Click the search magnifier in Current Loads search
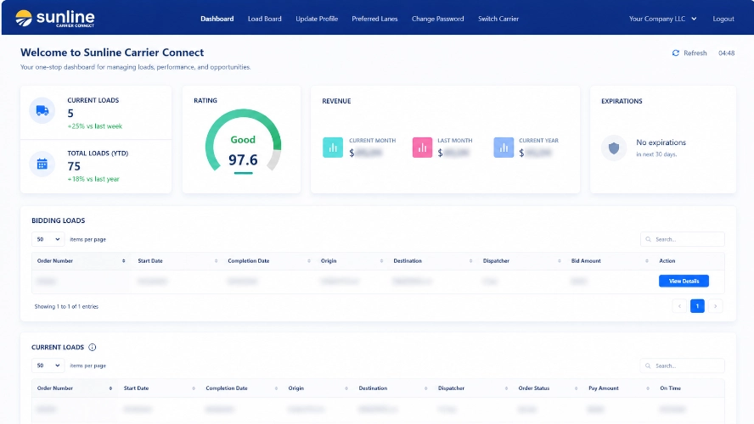The image size is (754, 424). (x=648, y=365)
